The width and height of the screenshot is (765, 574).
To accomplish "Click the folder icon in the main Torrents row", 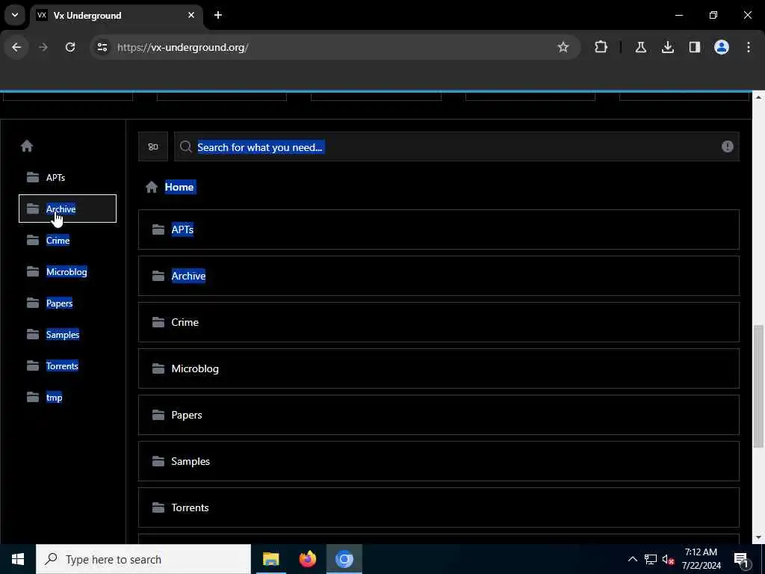I will 158,507.
